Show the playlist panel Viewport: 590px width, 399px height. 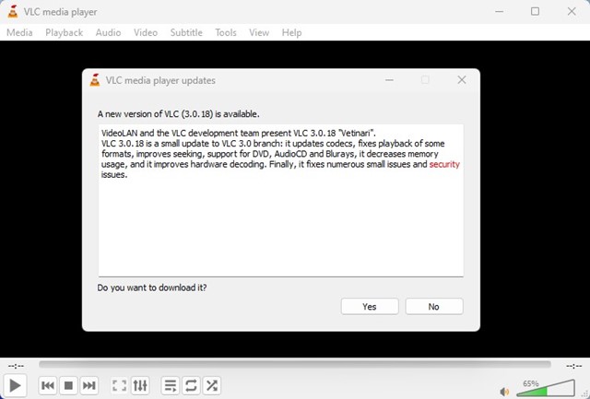171,385
